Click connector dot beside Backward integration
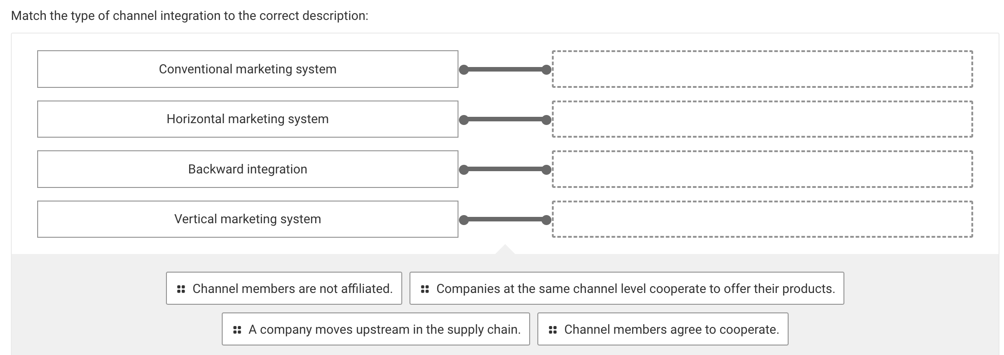Screen dimensions: 1004x355 (x=464, y=169)
